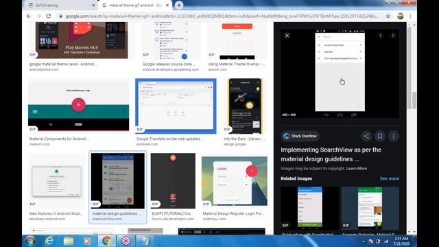Open Material Design Register Login Form image
This screenshot has width=439, height=247.
235,181
